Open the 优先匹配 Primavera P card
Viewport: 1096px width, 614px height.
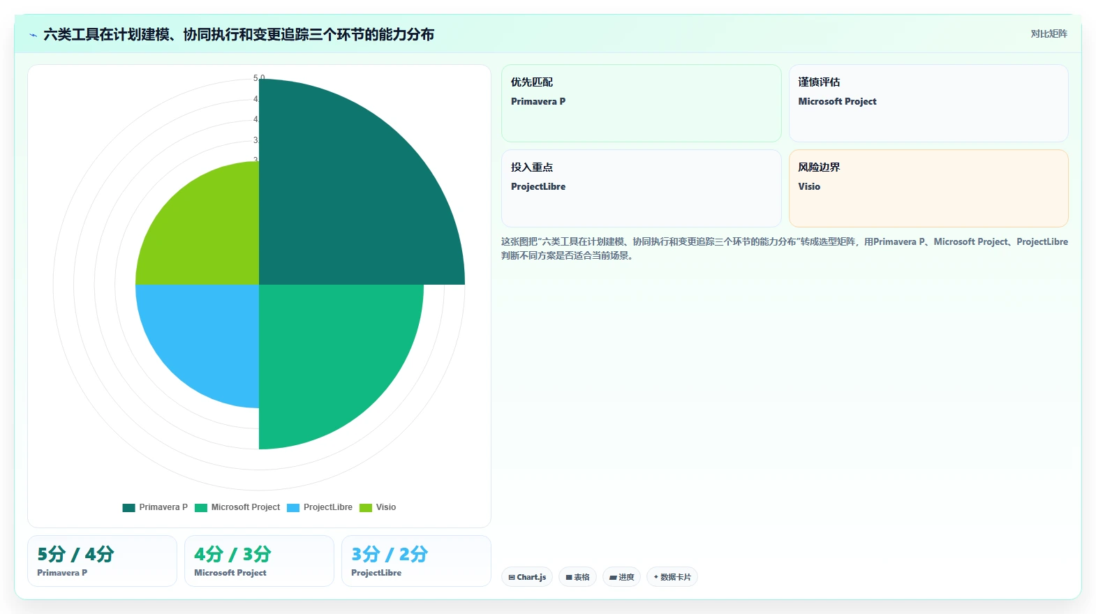(642, 103)
